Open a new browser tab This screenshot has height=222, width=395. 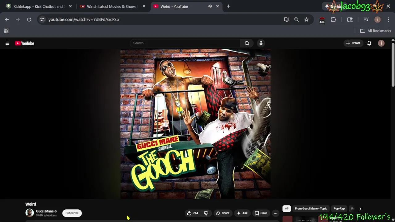point(229,6)
